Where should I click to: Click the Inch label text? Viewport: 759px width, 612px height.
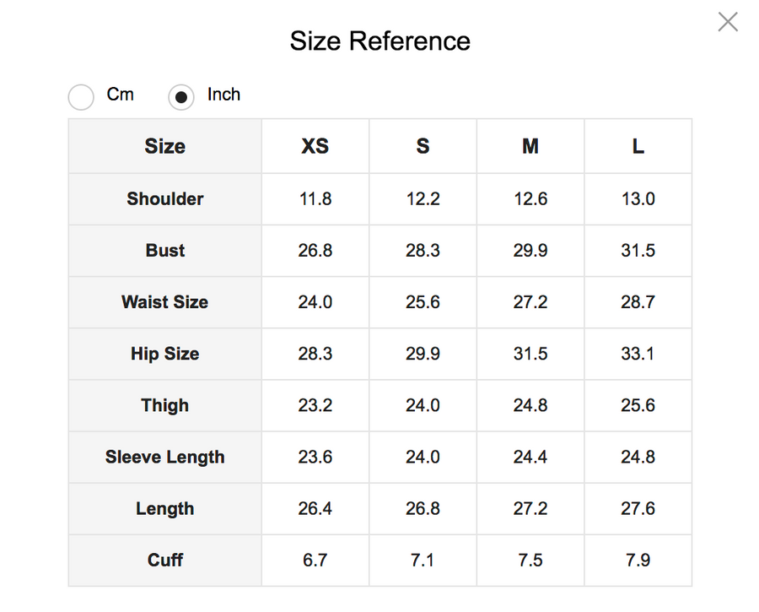pos(223,95)
